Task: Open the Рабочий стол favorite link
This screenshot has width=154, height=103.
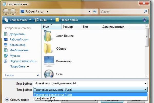Action: (x=19, y=39)
